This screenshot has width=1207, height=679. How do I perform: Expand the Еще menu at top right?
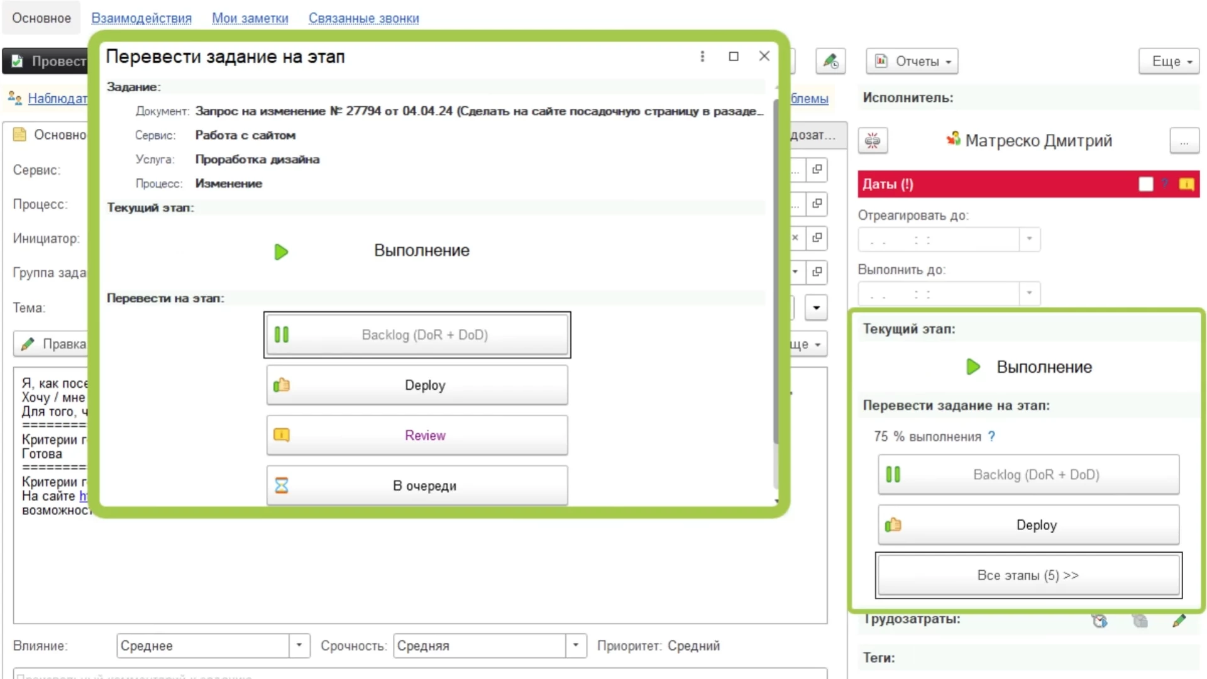pyautogui.click(x=1169, y=61)
